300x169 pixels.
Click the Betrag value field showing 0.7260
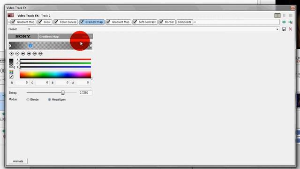point(85,93)
